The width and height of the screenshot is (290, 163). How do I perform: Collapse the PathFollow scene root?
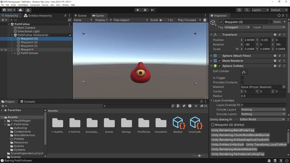[9, 24]
